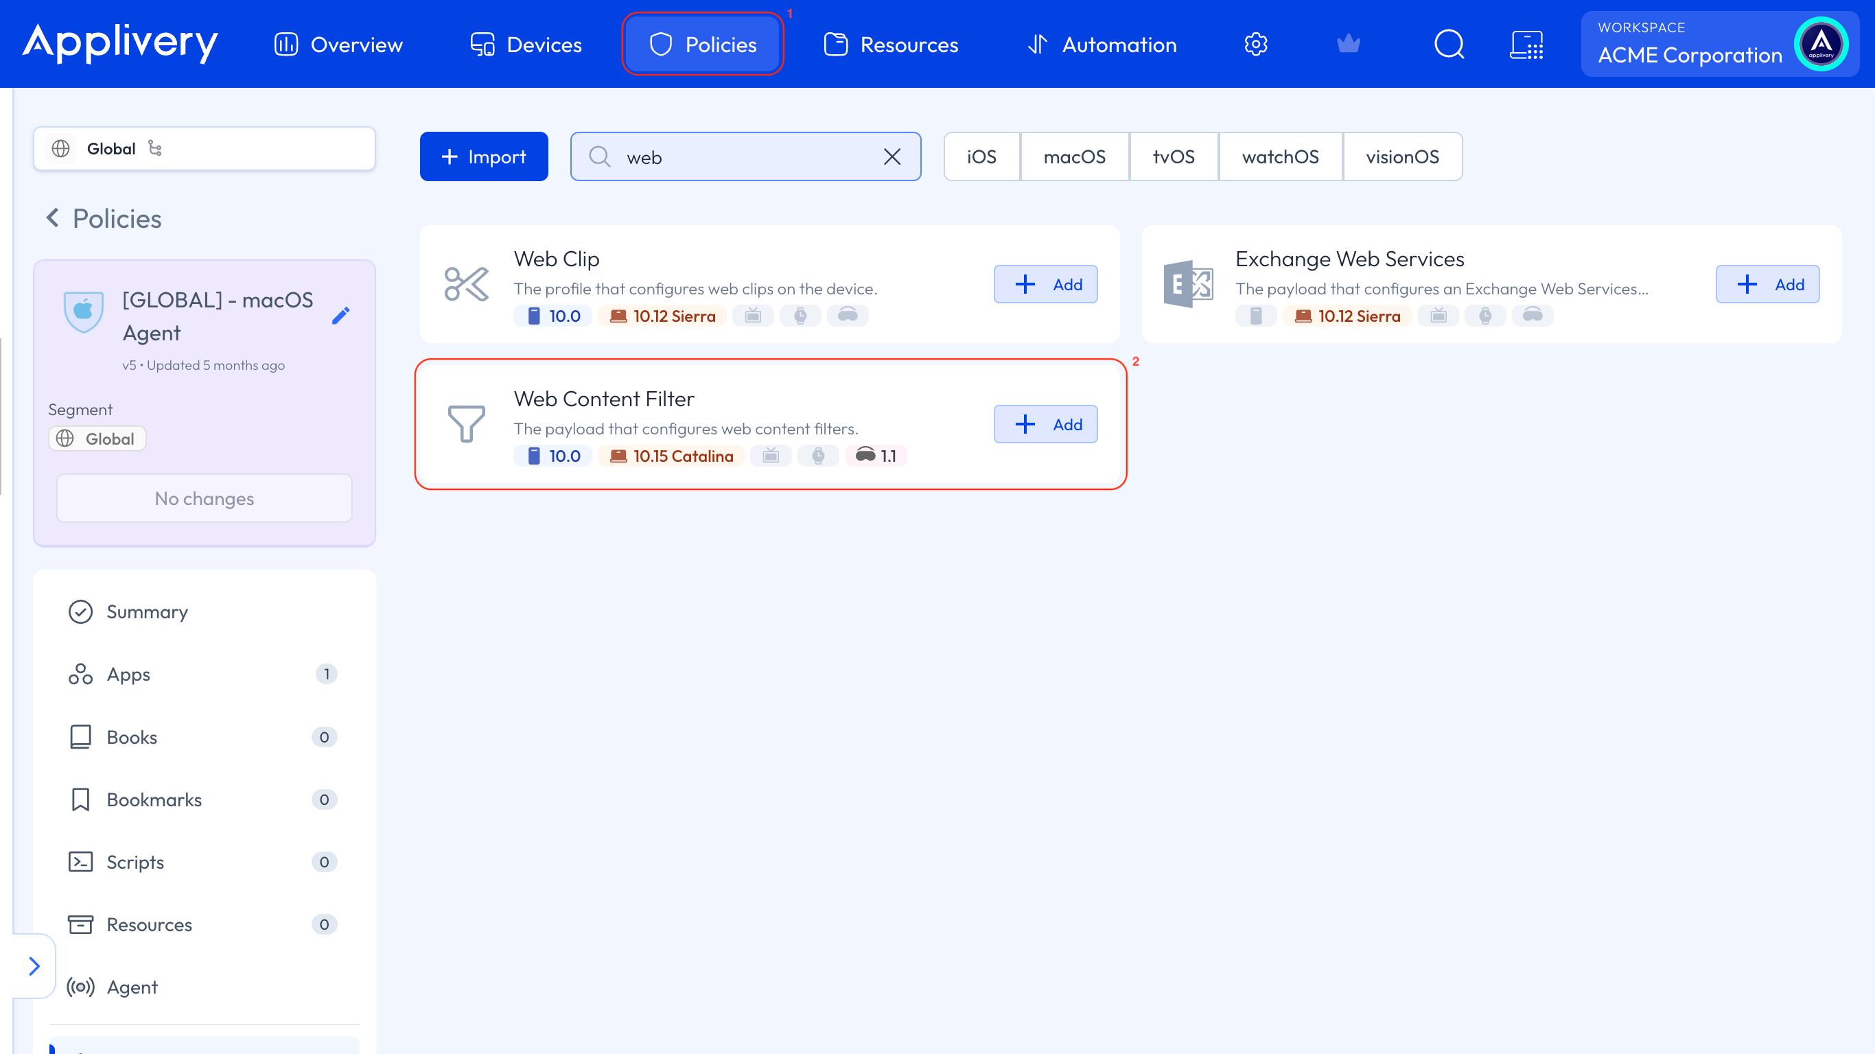The width and height of the screenshot is (1875, 1054).
Task: Click the Exchange Web Services icon
Action: (x=1188, y=284)
